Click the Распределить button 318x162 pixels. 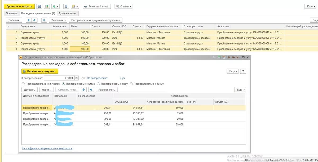pyautogui.click(x=107, y=90)
